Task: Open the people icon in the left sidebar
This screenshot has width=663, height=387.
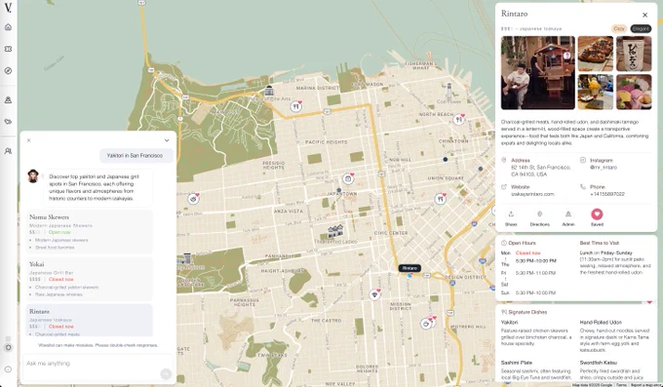Action: pyautogui.click(x=8, y=151)
